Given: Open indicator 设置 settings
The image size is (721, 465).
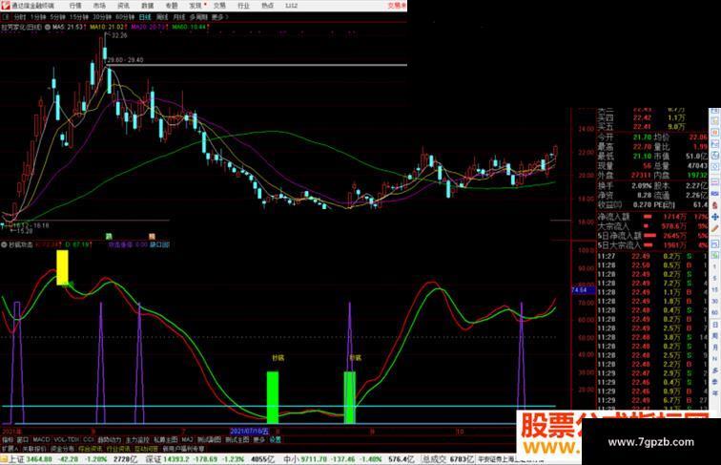Looking at the screenshot, I should [275, 439].
